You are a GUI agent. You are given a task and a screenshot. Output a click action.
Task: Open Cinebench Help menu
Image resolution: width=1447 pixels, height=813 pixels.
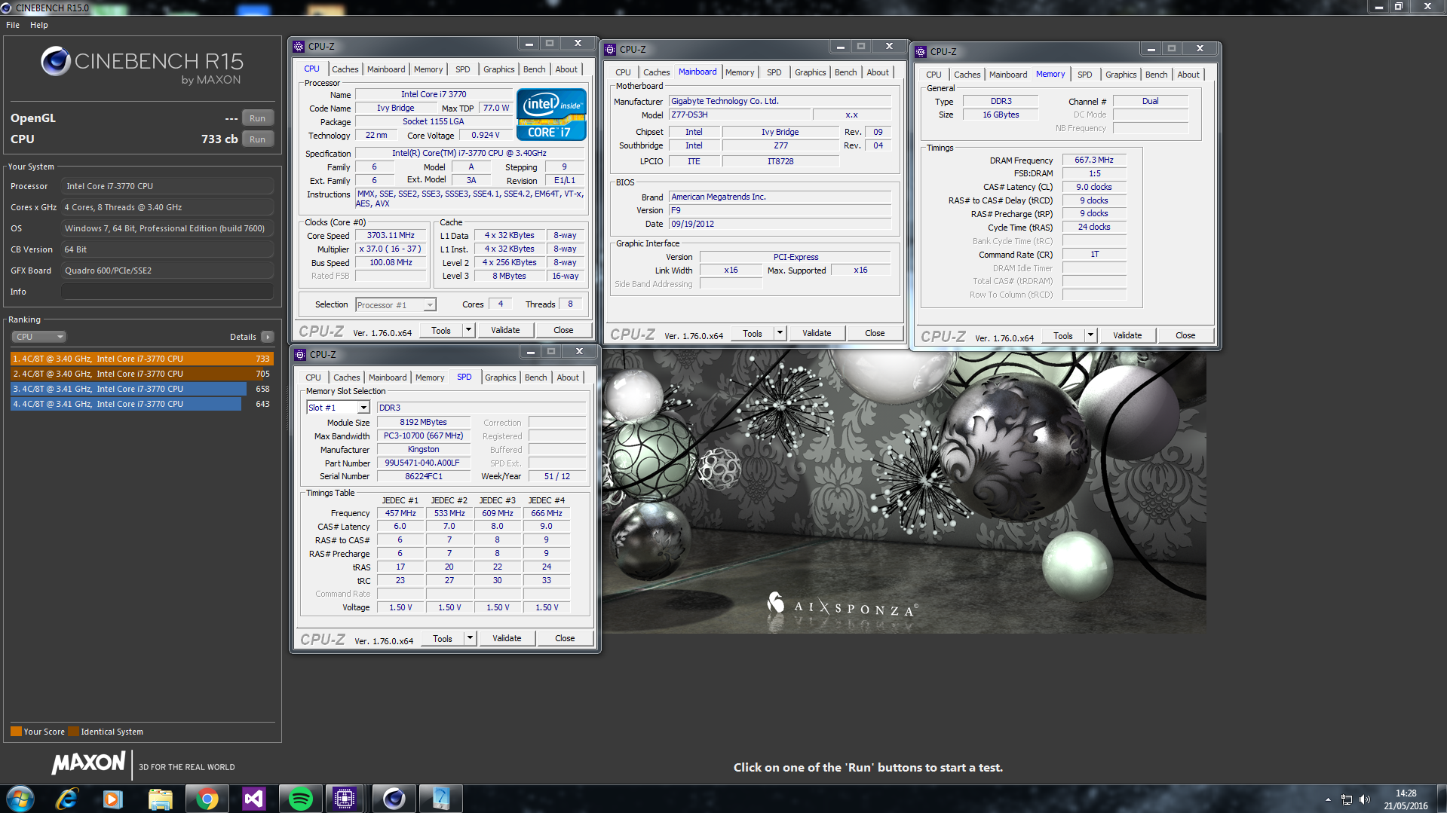click(x=39, y=25)
